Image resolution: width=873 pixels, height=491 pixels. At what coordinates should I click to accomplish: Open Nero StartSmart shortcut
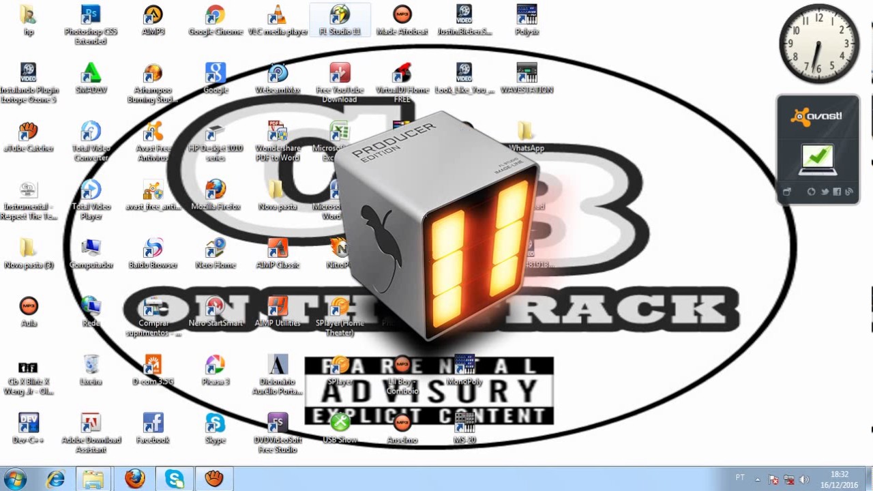pyautogui.click(x=216, y=311)
